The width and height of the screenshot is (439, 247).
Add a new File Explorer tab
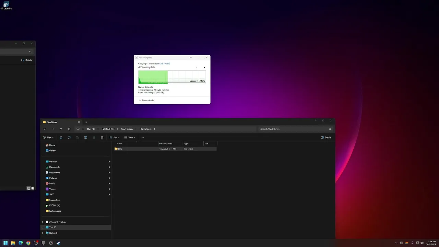(86, 122)
